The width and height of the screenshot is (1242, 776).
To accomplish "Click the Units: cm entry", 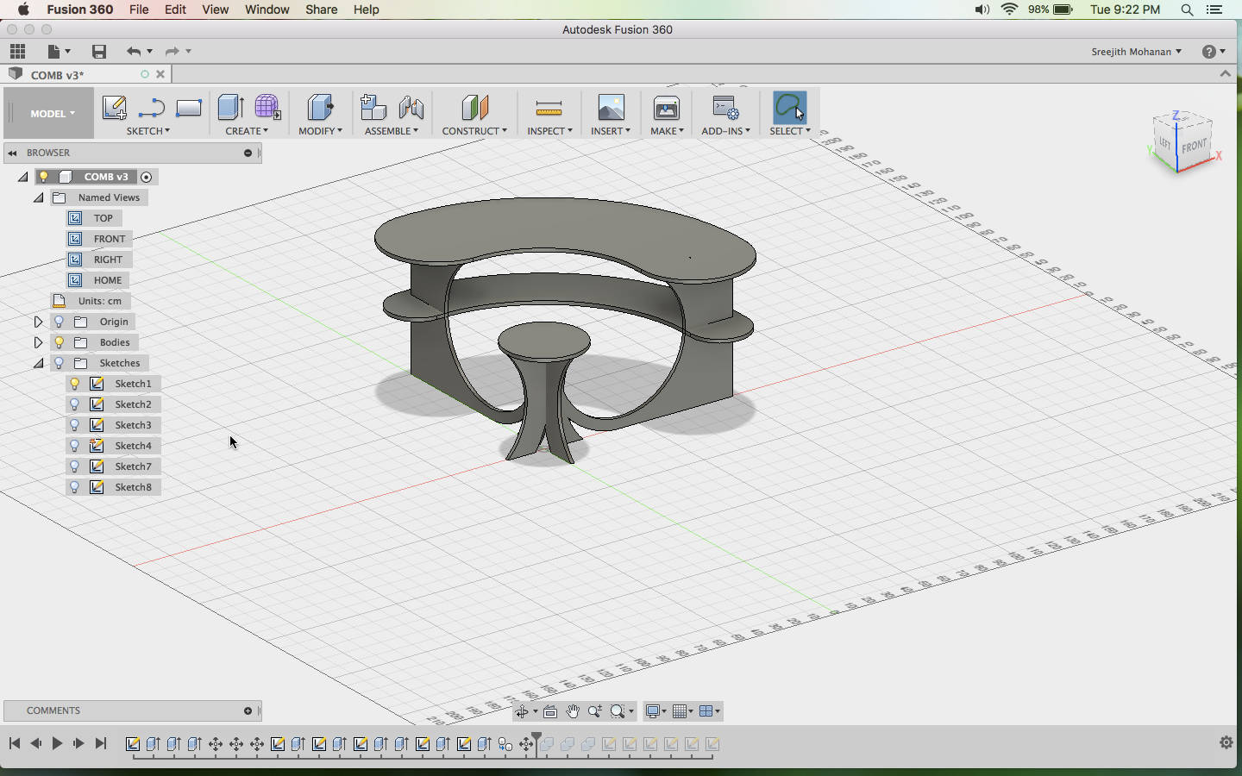I will pos(99,301).
